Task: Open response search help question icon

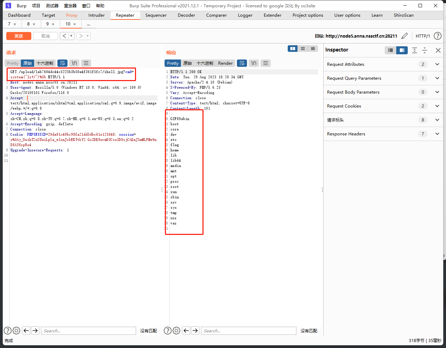Action: pyautogui.click(x=167, y=331)
